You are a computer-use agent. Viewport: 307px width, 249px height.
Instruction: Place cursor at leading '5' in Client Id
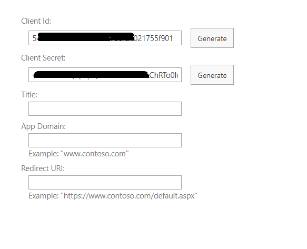(34, 38)
